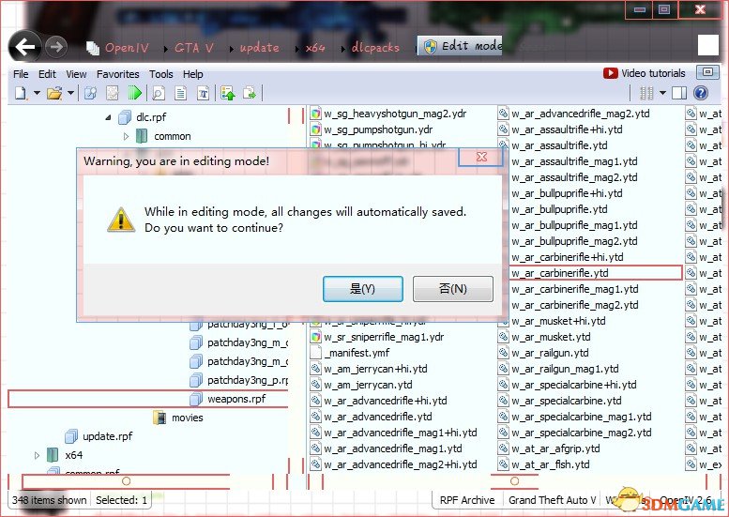Click the update breadcrumb segment
This screenshot has height=517, width=729.
pos(260,48)
